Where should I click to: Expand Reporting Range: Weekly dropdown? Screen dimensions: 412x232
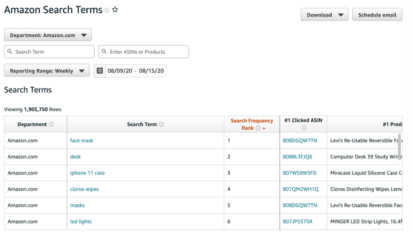coord(47,70)
